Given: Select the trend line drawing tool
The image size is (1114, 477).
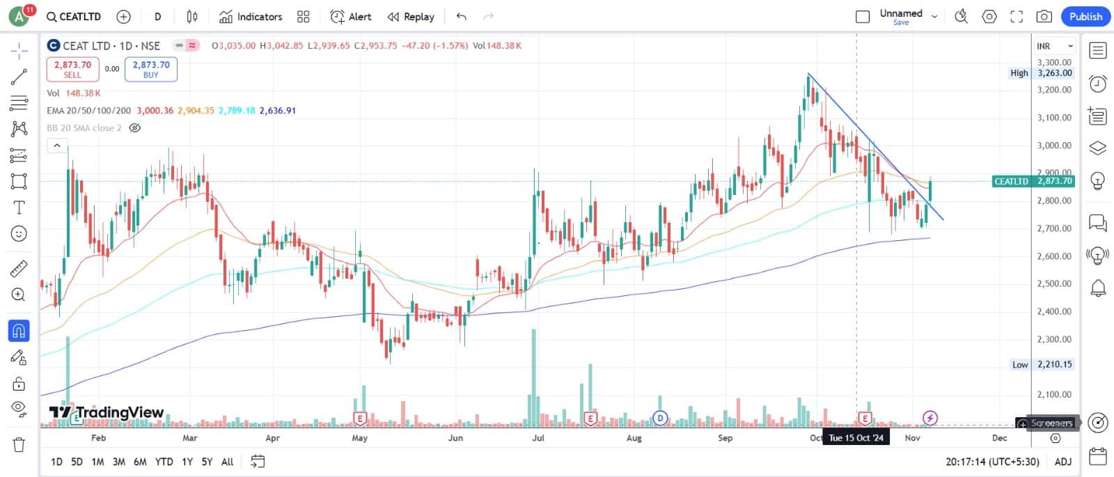Looking at the screenshot, I should click(x=19, y=77).
